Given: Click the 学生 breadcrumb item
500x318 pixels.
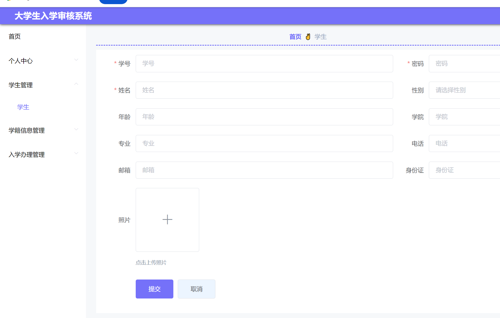Looking at the screenshot, I should click(320, 36).
